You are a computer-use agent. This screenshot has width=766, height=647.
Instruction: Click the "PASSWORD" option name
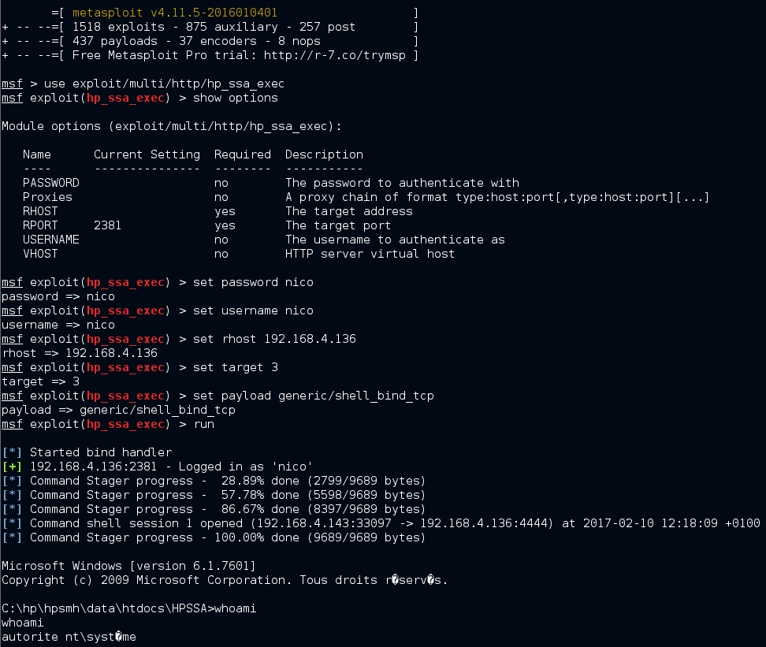50,183
